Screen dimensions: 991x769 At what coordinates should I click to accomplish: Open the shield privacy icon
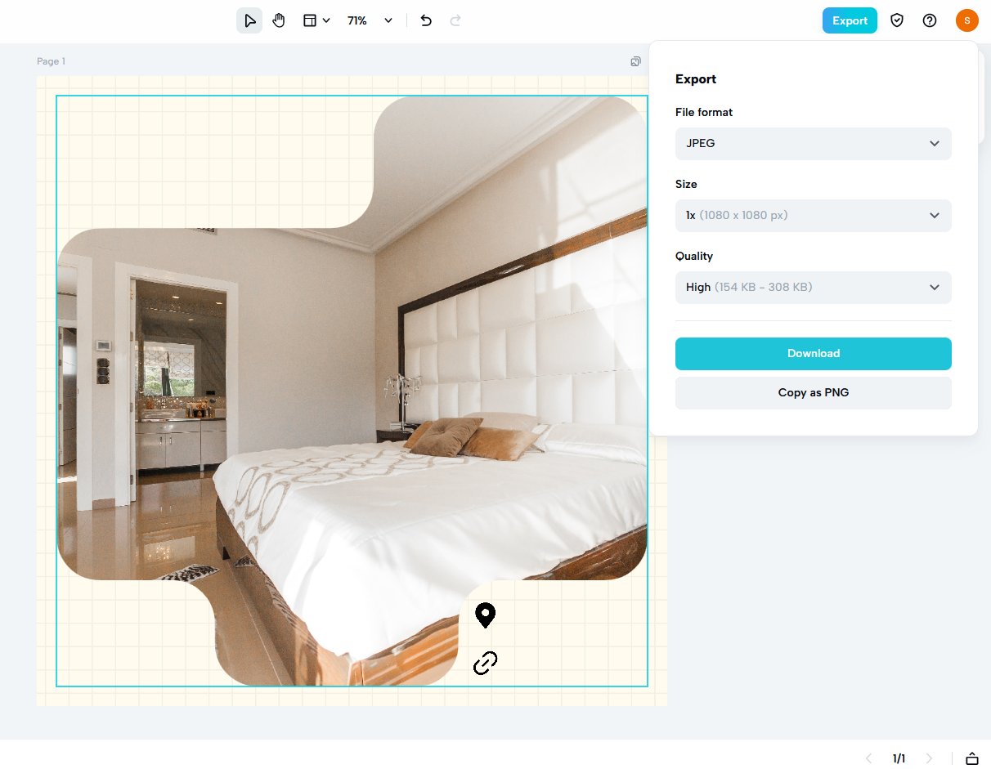pyautogui.click(x=897, y=20)
